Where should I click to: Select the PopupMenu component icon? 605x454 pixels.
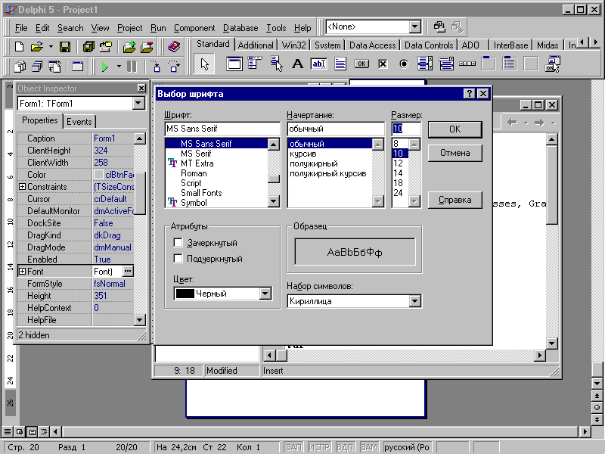(276, 64)
